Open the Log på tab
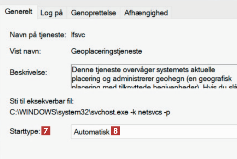The image size is (237, 159). (51, 13)
